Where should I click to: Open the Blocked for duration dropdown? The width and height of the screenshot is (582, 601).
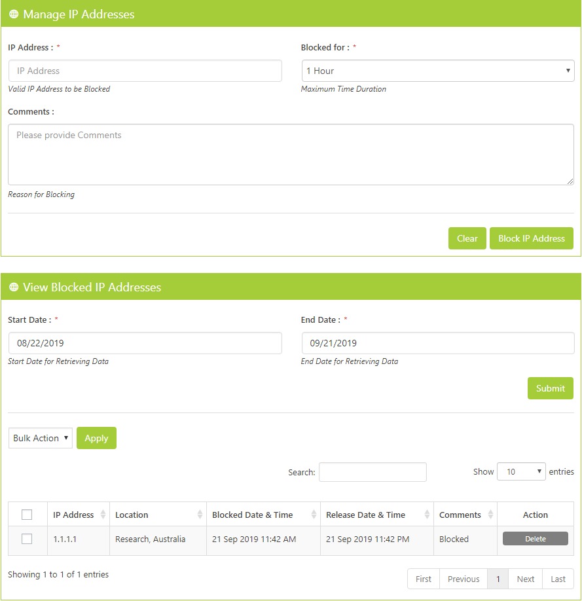pyautogui.click(x=438, y=71)
